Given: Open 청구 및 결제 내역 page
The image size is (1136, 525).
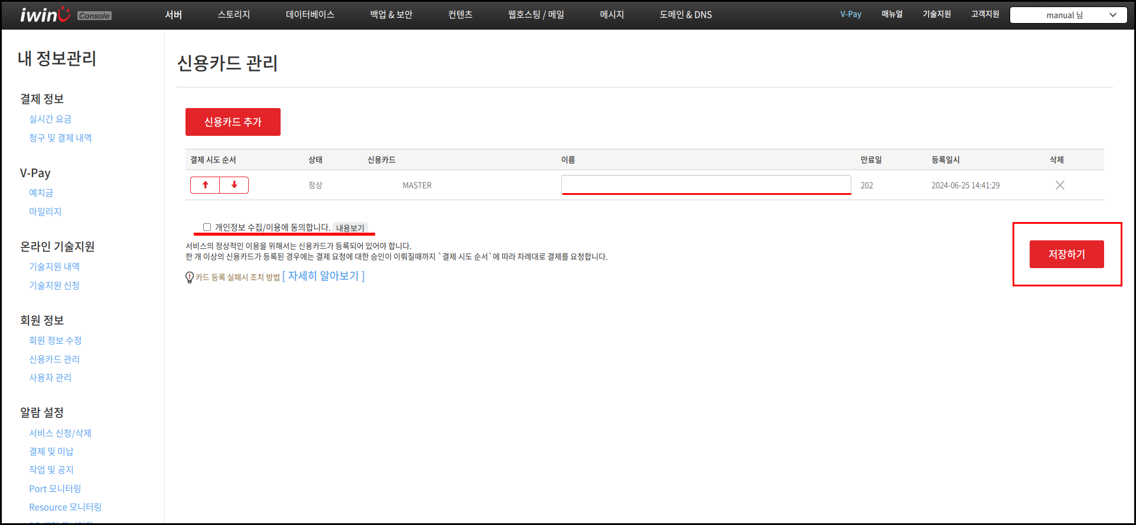Looking at the screenshot, I should pyautogui.click(x=60, y=138).
